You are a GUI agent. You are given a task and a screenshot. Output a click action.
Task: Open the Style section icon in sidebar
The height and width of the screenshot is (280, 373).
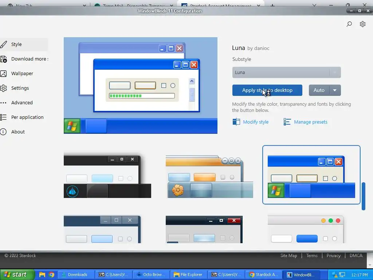(x=3, y=44)
